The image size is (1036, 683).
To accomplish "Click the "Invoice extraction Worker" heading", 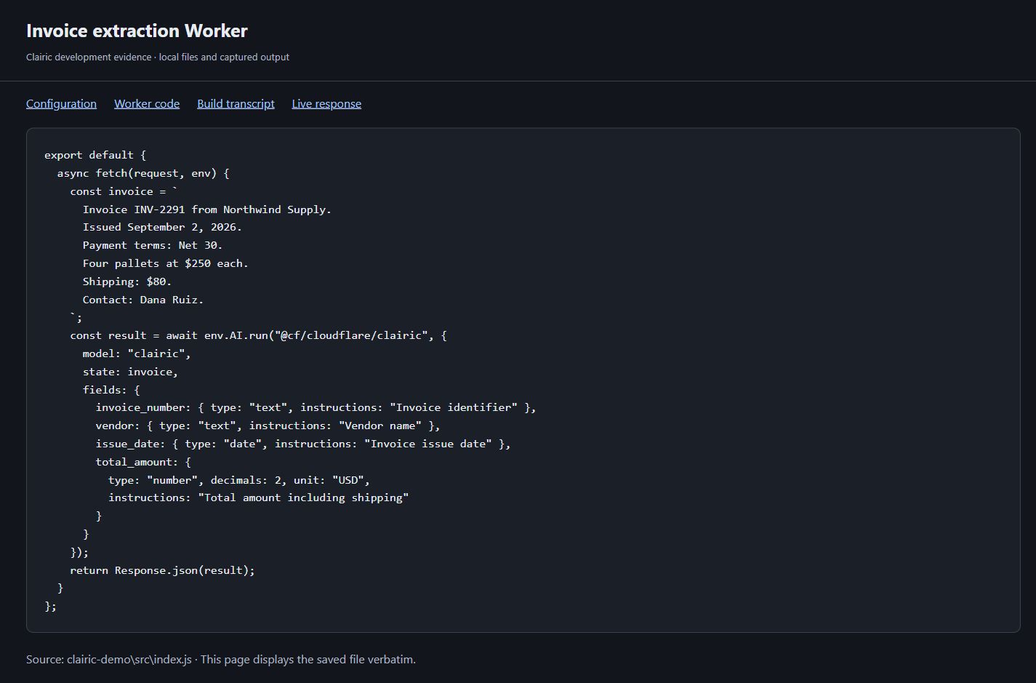I will [x=137, y=31].
